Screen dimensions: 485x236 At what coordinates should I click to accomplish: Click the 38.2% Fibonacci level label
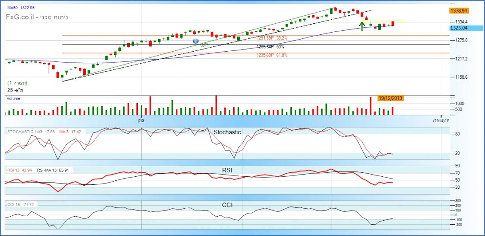272,38
